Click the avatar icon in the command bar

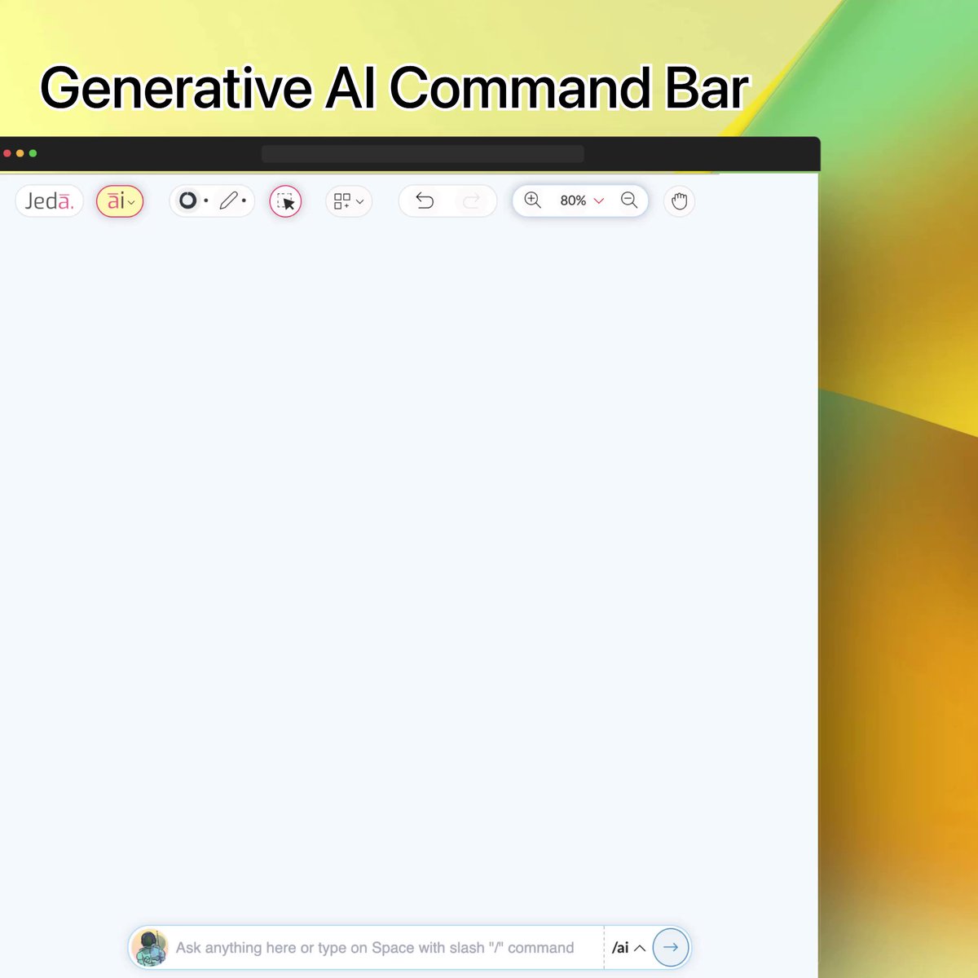150,947
